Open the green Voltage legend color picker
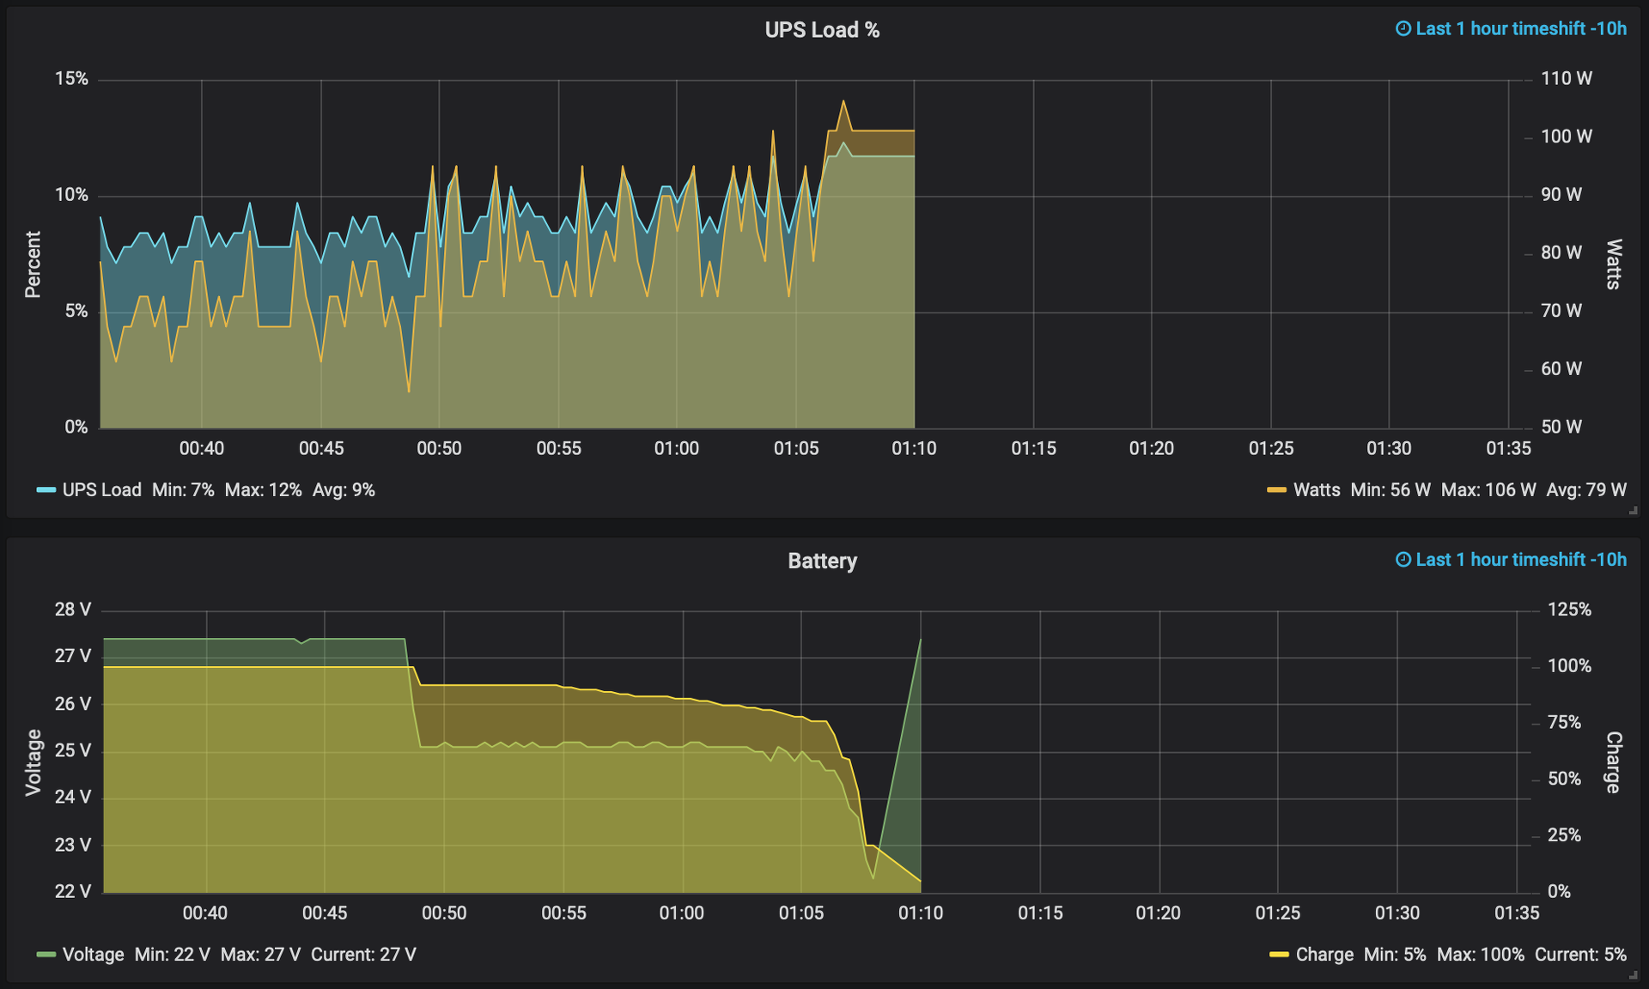 (x=46, y=955)
